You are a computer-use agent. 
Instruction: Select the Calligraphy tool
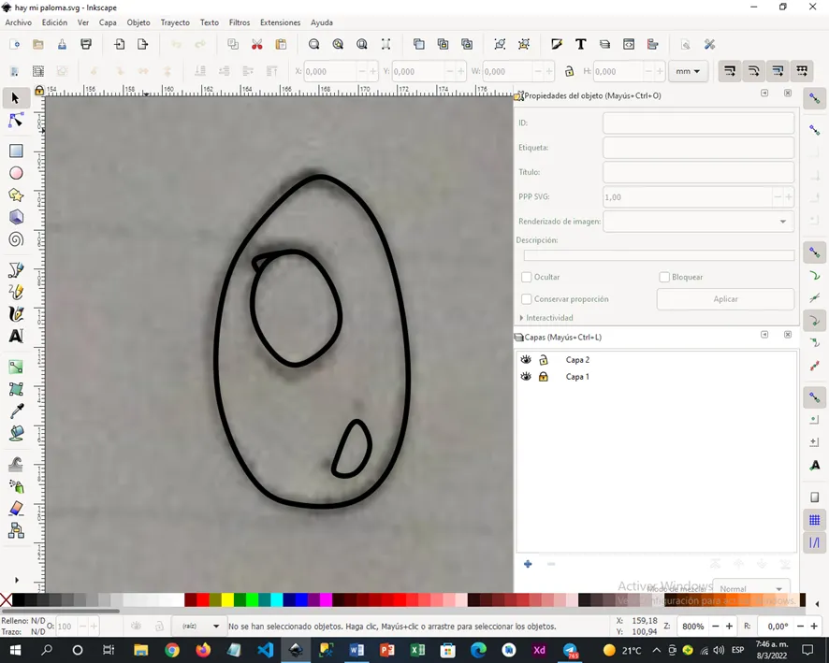(x=16, y=314)
